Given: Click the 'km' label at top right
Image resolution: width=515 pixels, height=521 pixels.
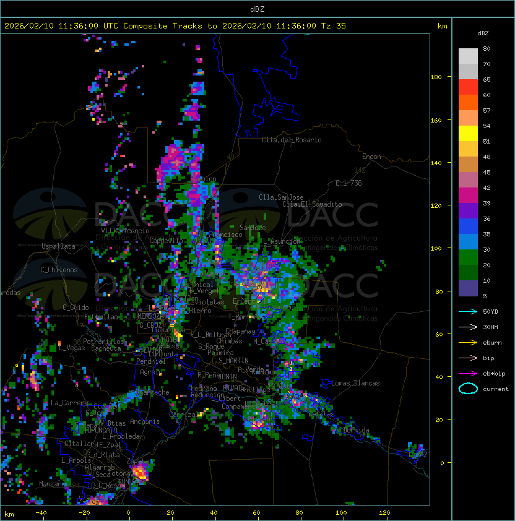Looking at the screenshot, I should (442, 26).
